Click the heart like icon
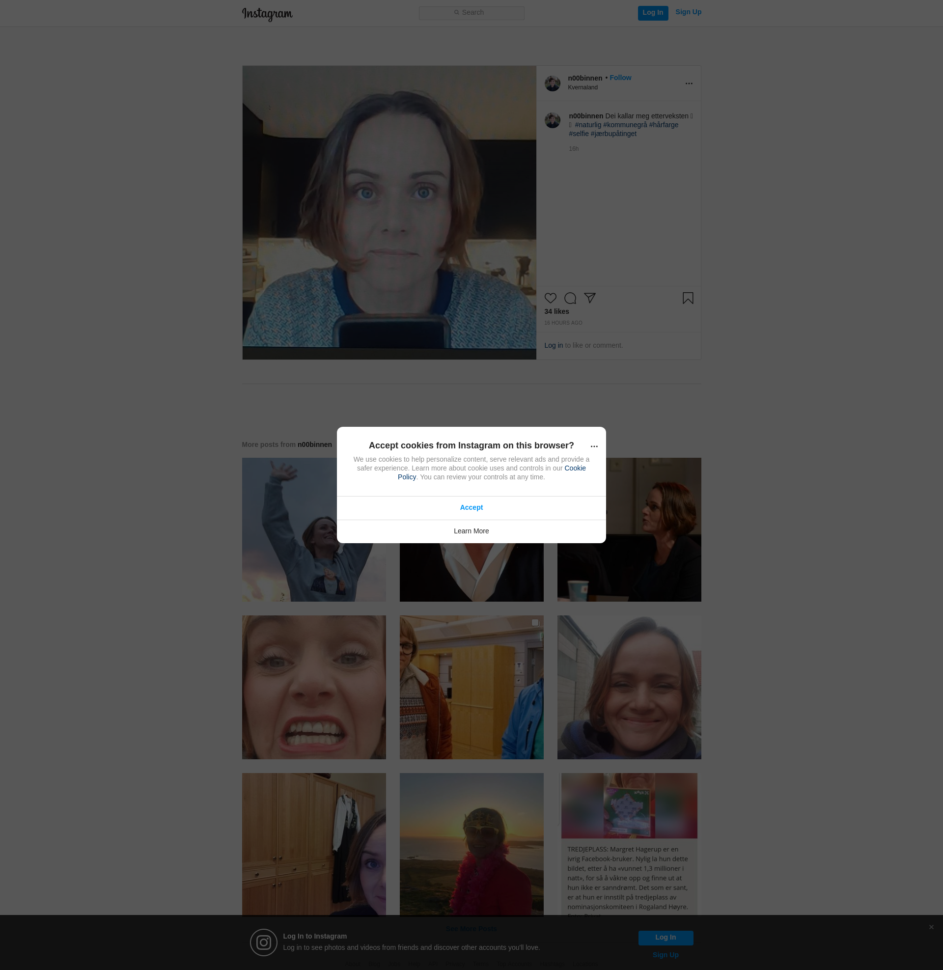The width and height of the screenshot is (943, 970). pyautogui.click(x=550, y=298)
